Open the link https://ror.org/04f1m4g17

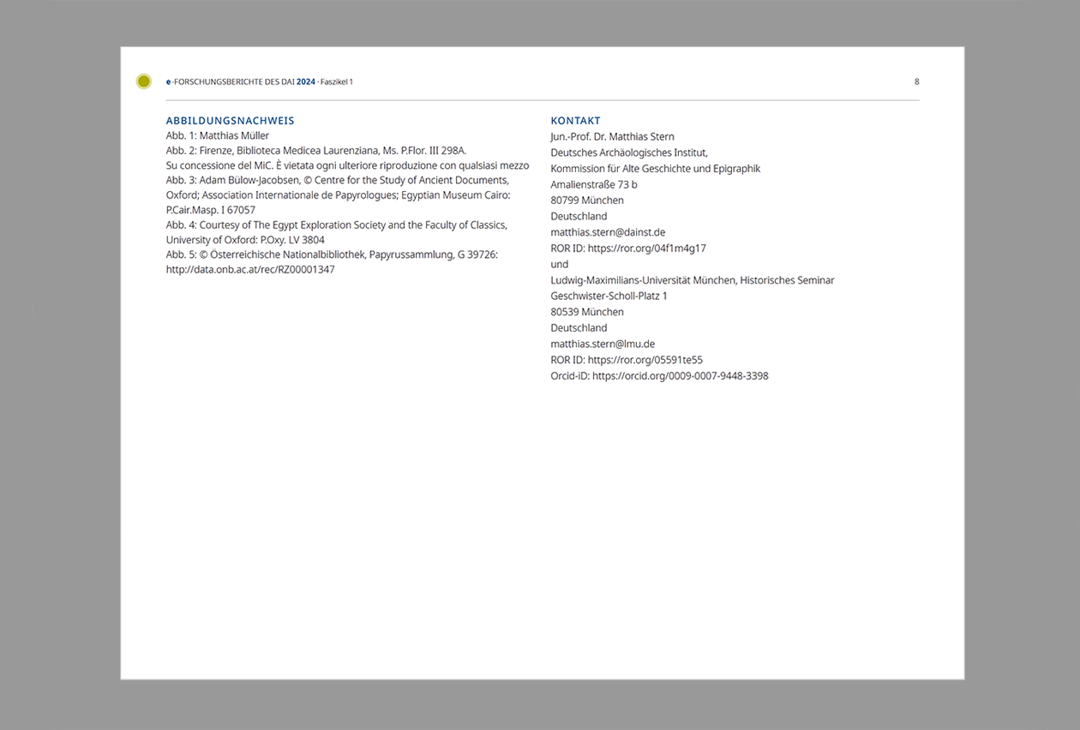[645, 248]
